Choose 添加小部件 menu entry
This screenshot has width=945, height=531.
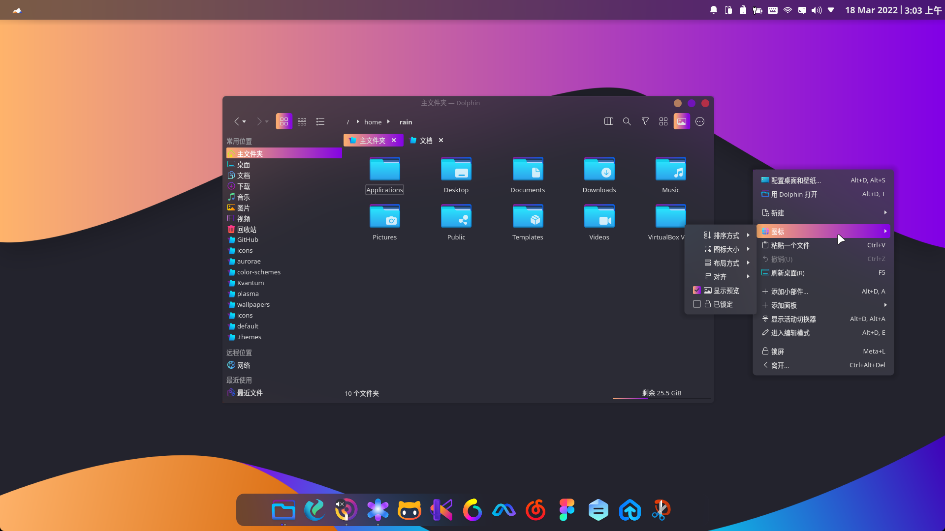tap(823, 292)
